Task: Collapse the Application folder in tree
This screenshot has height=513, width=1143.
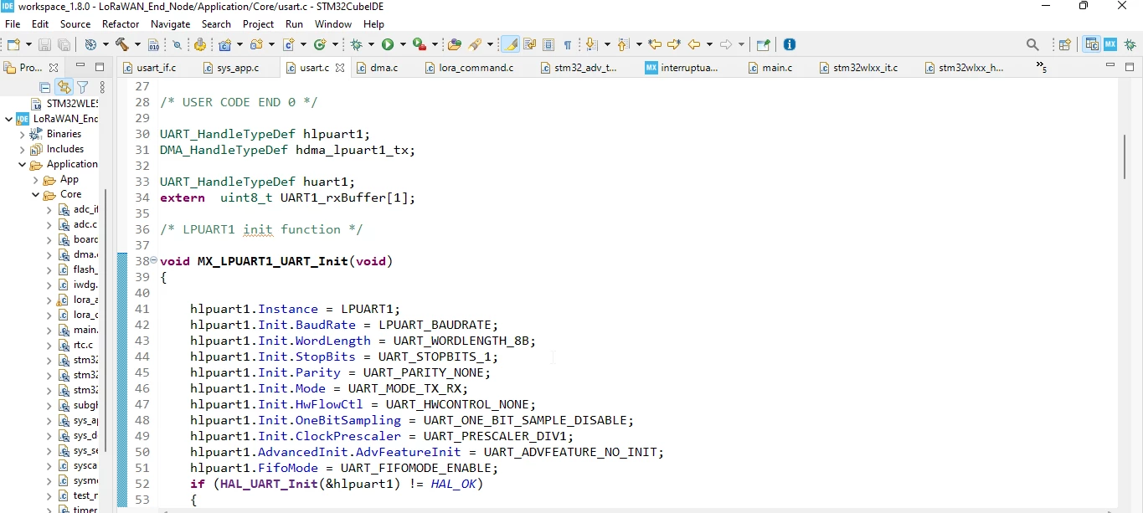Action: tap(23, 164)
